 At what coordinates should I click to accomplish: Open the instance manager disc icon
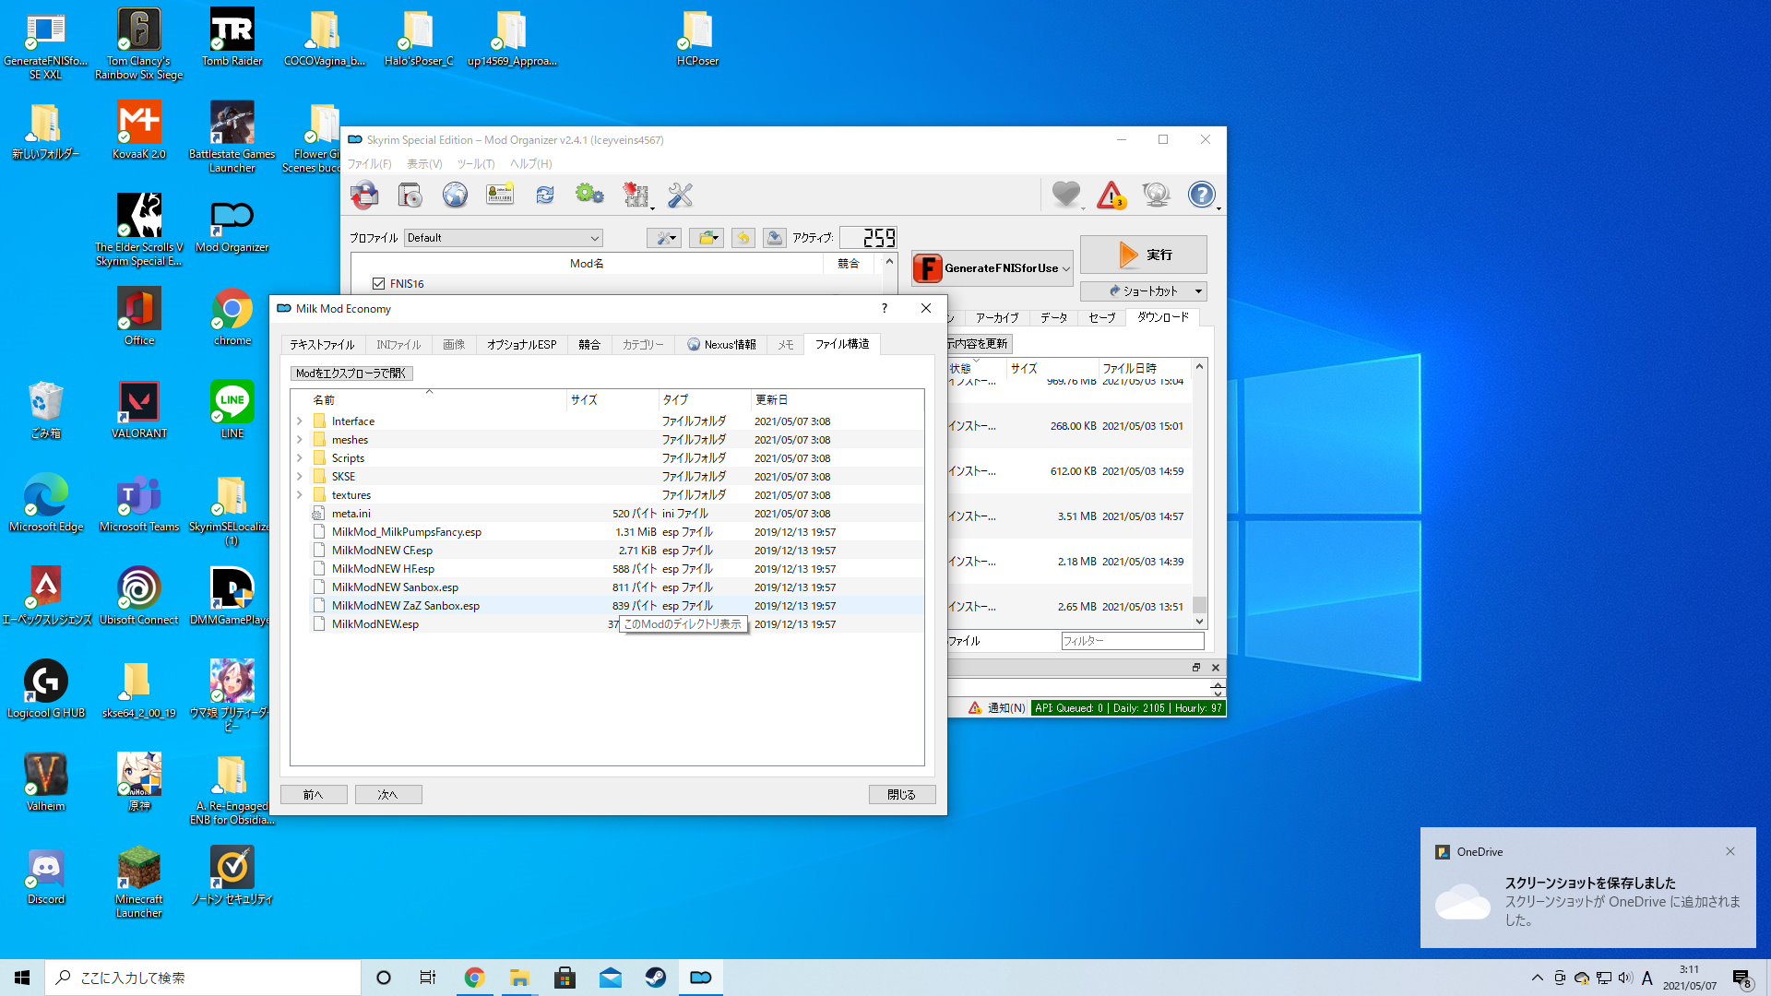click(410, 195)
